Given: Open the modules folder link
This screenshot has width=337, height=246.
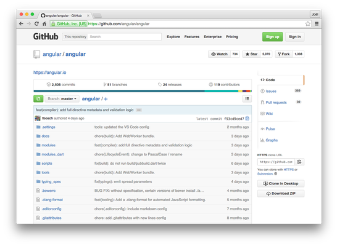Looking at the screenshot, I should click(x=49, y=145).
